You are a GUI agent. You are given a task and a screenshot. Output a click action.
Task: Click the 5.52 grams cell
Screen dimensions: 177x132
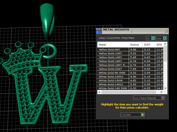coord(136,73)
